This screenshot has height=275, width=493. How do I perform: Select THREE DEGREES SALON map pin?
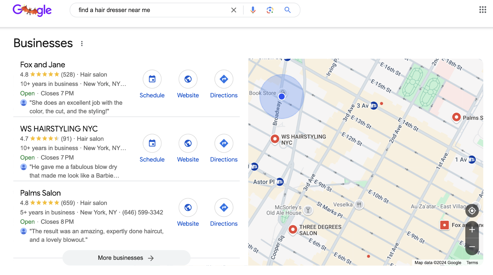click(293, 229)
